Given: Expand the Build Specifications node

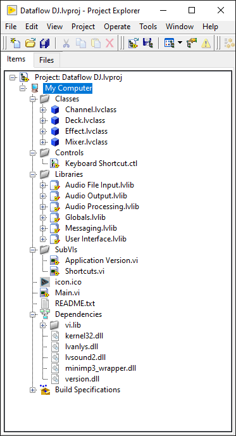Looking at the screenshot, I should (33, 390).
